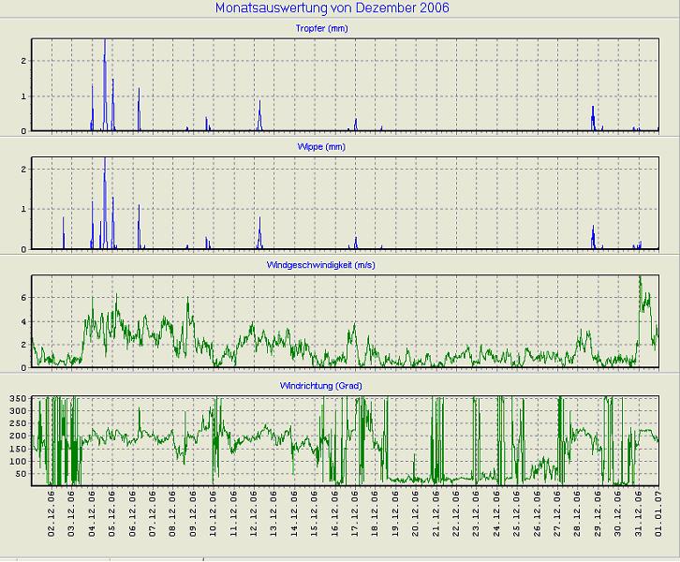Viewport: 680px width, 562px height.
Task: Click the highest wind speed peak near 31.12.06
Action: coord(641,279)
